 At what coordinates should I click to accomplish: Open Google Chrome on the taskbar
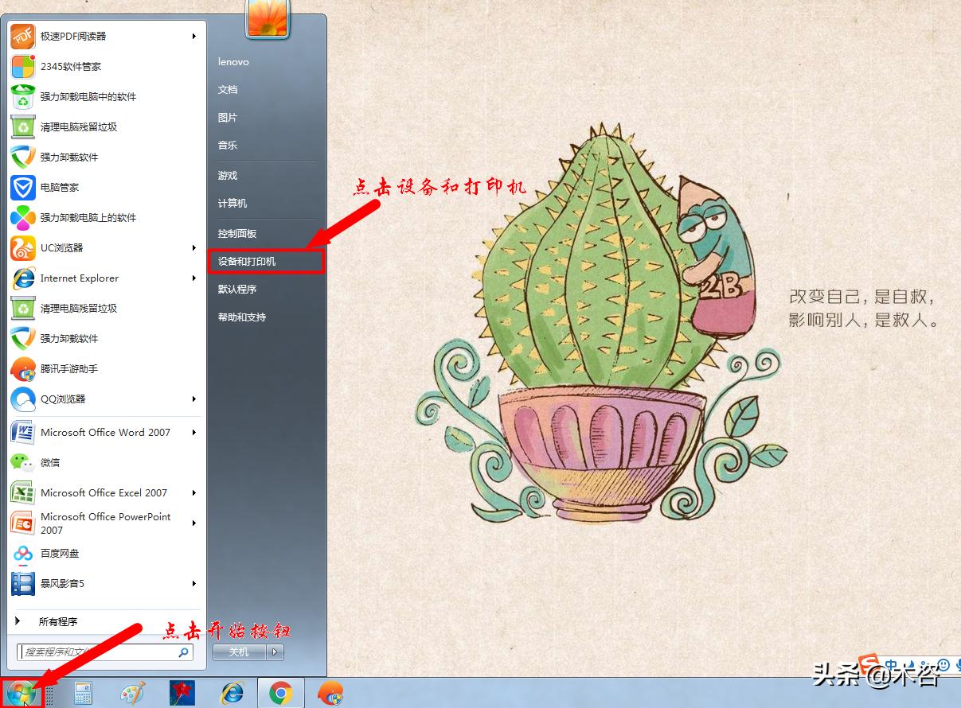point(280,693)
